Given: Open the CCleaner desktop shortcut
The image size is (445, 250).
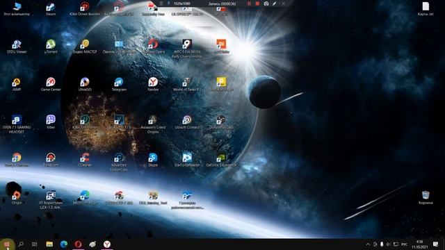Looking at the screenshot, I should click(85, 160).
